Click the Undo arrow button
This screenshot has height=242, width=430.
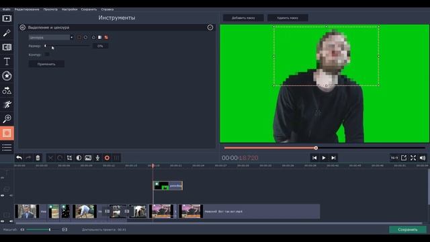pyautogui.click(x=19, y=158)
